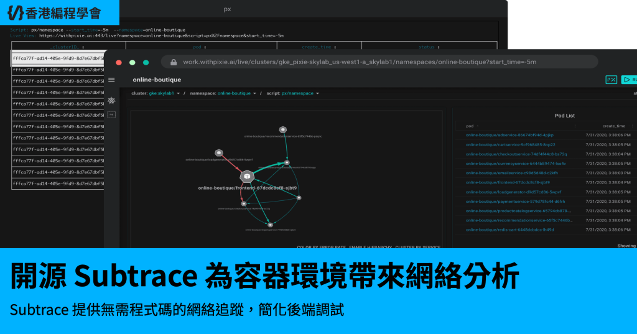Select the loadgenerator pod node in graph

click(x=219, y=153)
